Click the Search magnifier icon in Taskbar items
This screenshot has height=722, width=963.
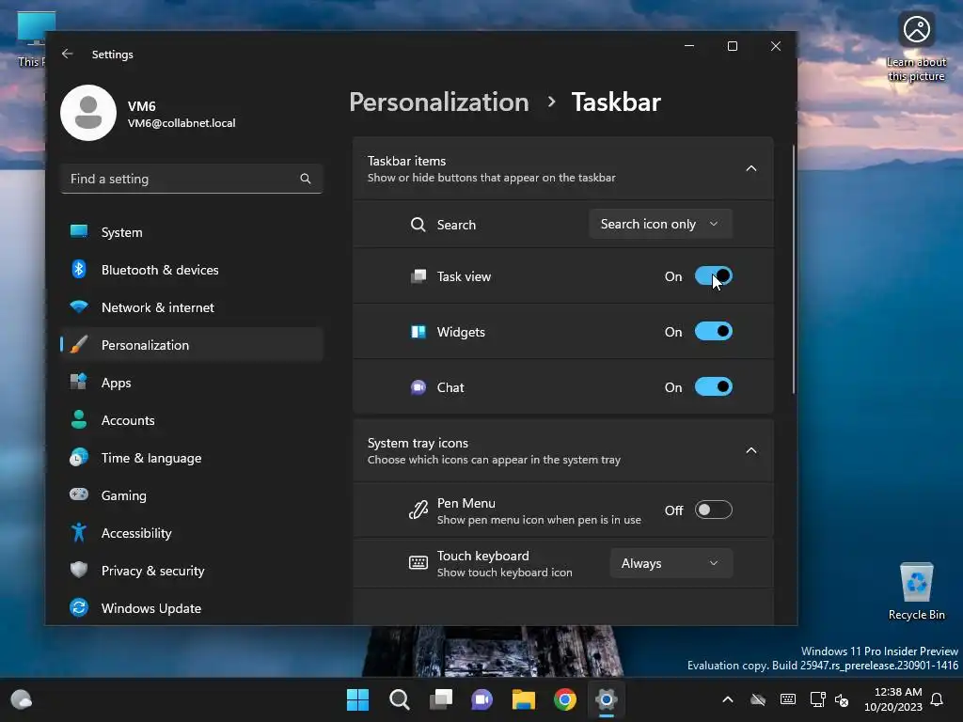tap(418, 224)
